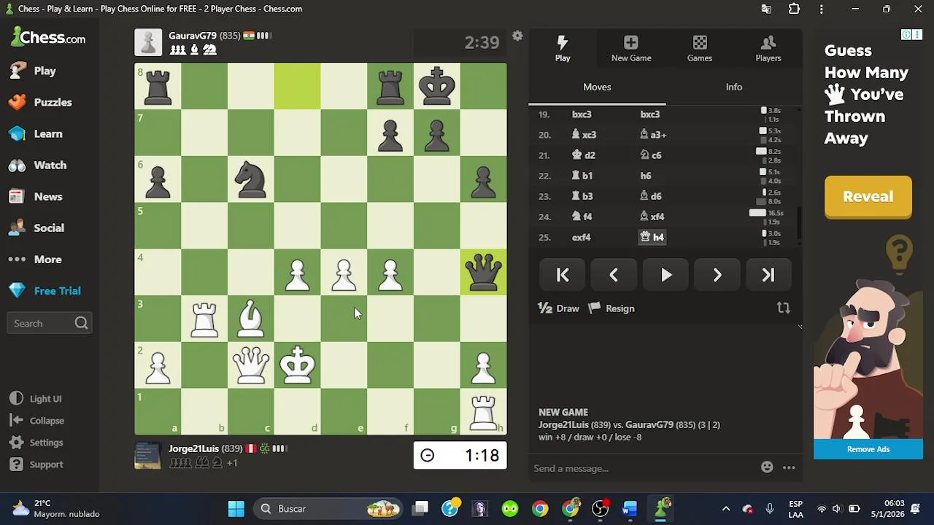
Task: Open the Games tab
Action: click(700, 49)
